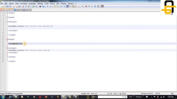Cut selection with the scissors icon

[23, 6]
